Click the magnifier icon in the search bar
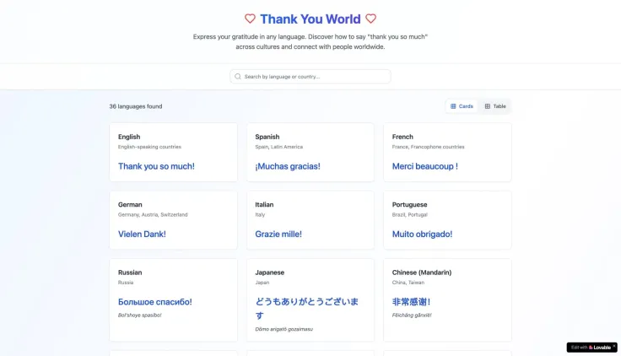This screenshot has height=356, width=621. (x=238, y=77)
